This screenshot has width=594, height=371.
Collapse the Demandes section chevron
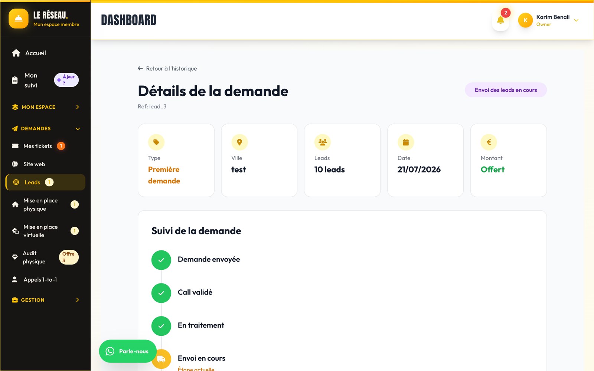[78, 129]
